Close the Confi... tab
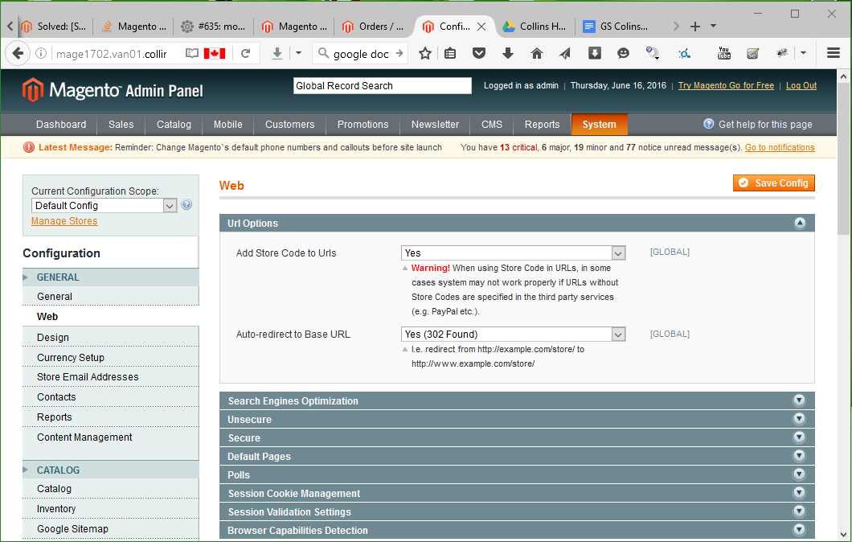The image size is (852, 542). coord(481,26)
